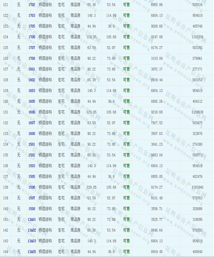Open room 1702 link
Viewport: 214px width, 257px height.
click(x=32, y=5)
